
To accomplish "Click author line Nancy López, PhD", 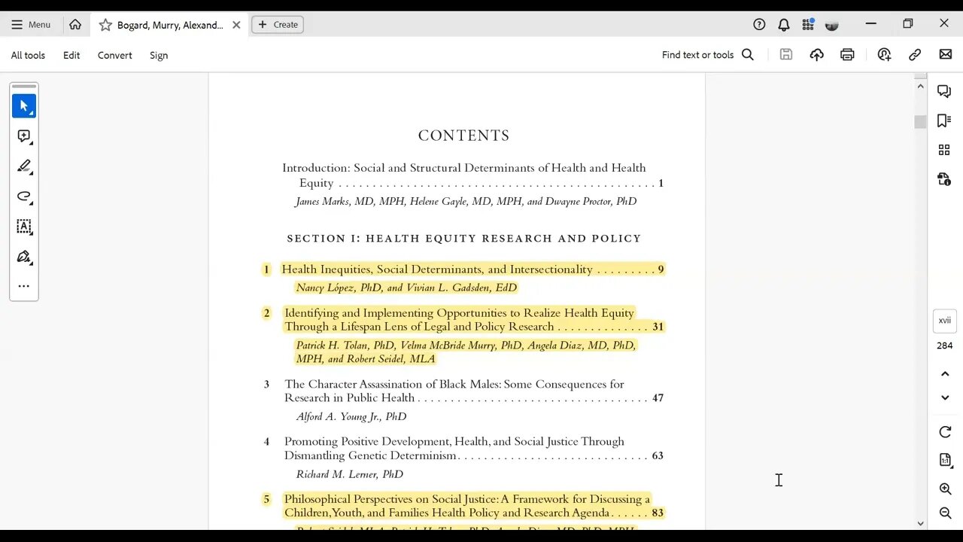I will tap(406, 288).
